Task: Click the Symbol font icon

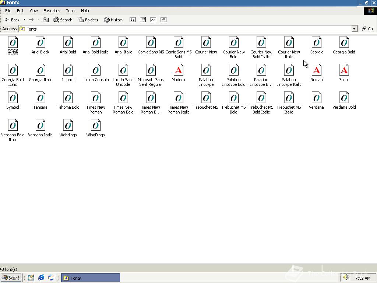Action: (x=13, y=98)
